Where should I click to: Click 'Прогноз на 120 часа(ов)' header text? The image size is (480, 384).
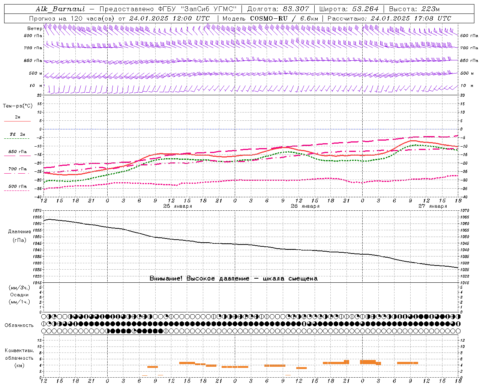point(72,18)
